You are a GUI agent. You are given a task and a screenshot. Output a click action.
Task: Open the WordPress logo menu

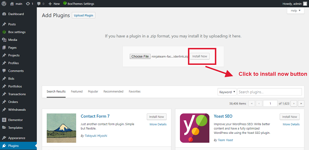click(4, 3)
